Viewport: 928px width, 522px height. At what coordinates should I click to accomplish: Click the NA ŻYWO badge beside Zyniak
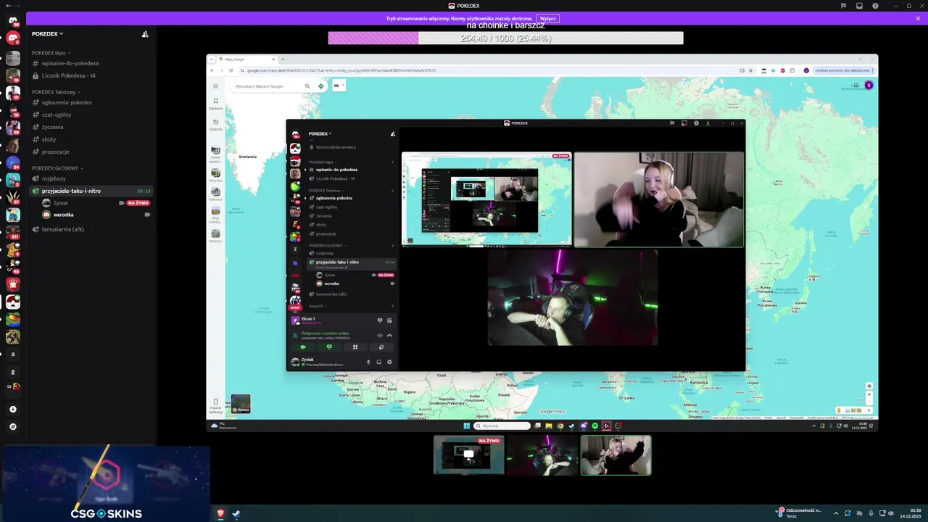pyautogui.click(x=138, y=203)
